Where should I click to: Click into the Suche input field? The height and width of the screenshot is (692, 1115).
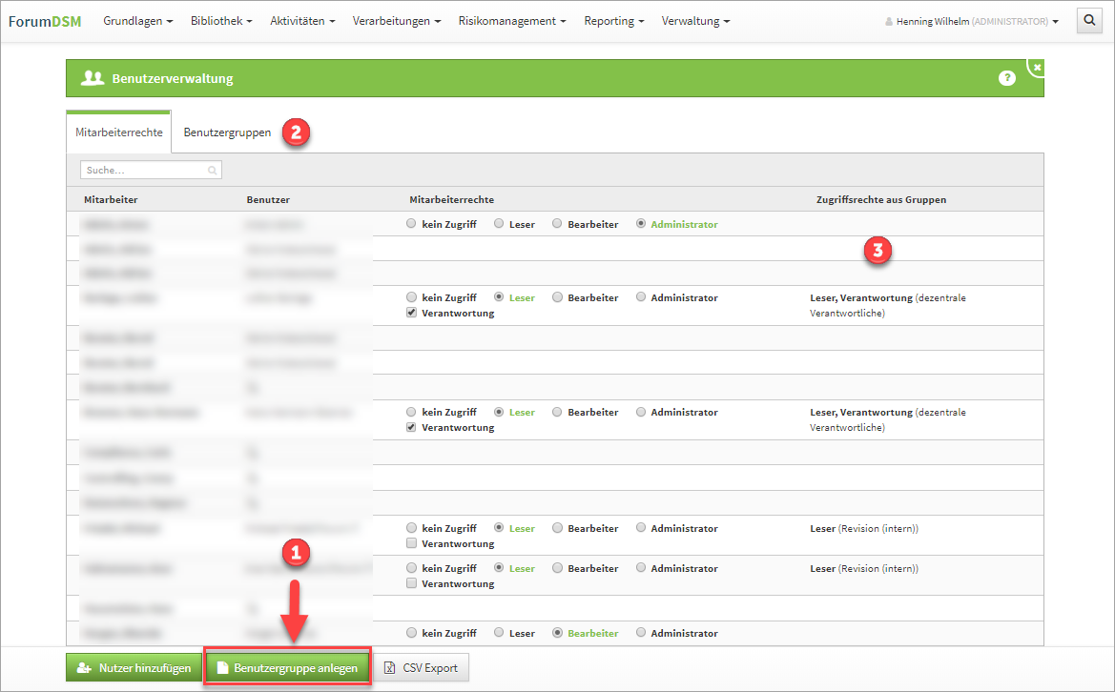click(143, 171)
